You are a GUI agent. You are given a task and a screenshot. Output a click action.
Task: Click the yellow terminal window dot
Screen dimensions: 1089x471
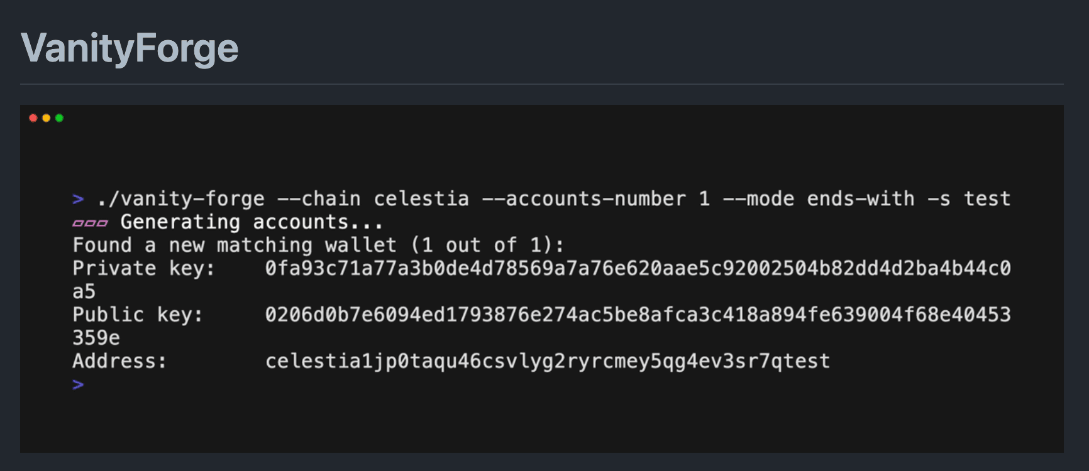click(x=46, y=118)
